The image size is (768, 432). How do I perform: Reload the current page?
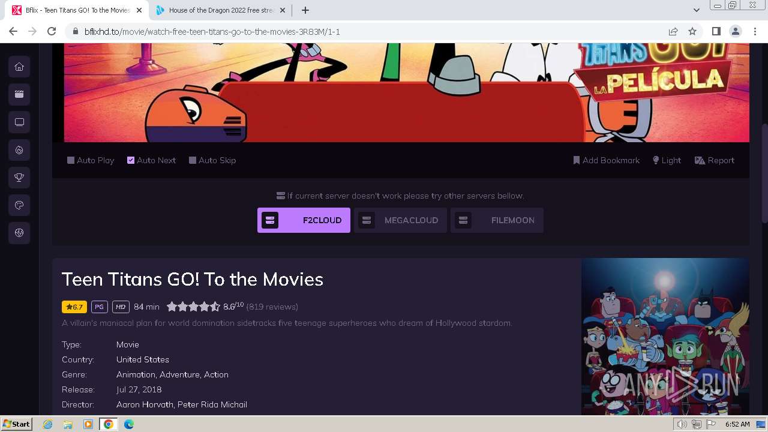52,31
